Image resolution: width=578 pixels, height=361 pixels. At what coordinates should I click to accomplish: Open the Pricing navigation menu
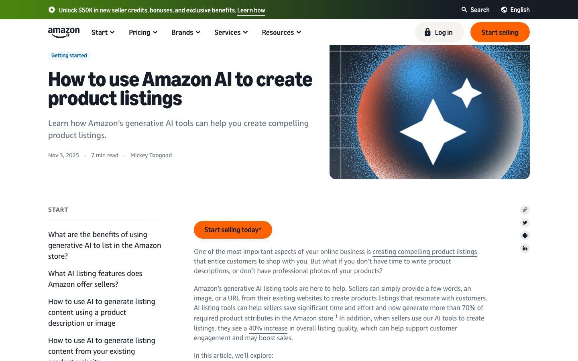143,32
